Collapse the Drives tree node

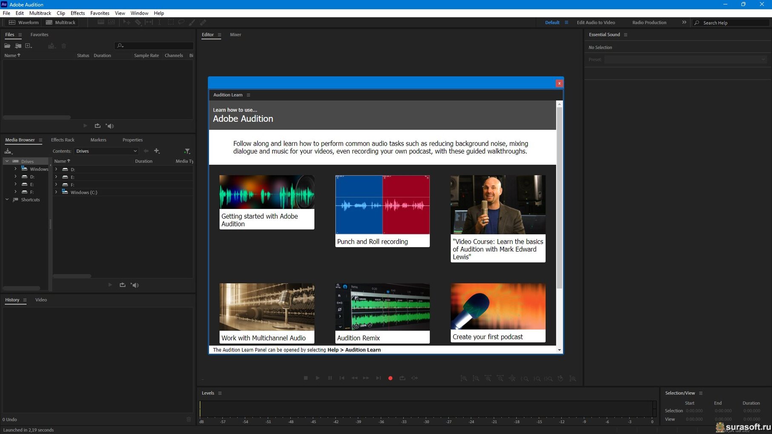click(x=7, y=161)
